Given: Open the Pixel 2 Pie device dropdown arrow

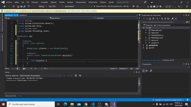Looking at the screenshot, I should 130,7.
